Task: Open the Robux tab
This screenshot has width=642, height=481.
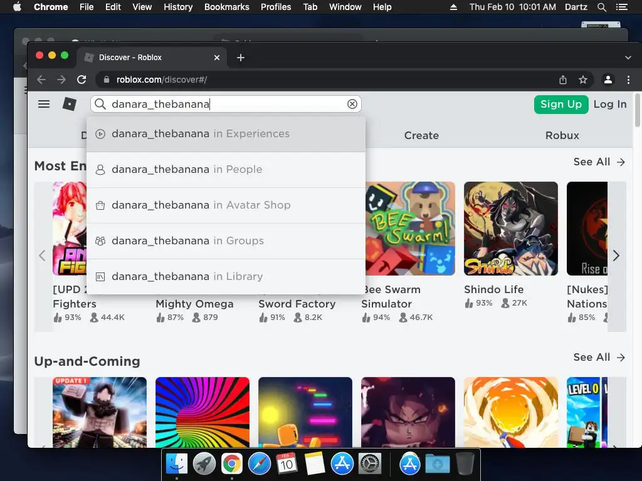Action: (x=562, y=135)
